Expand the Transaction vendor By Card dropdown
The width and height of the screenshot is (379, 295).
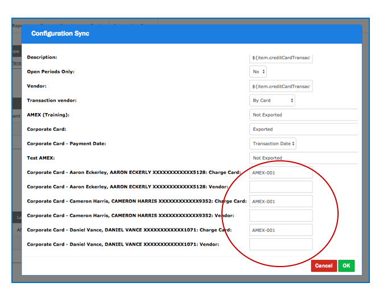[273, 101]
